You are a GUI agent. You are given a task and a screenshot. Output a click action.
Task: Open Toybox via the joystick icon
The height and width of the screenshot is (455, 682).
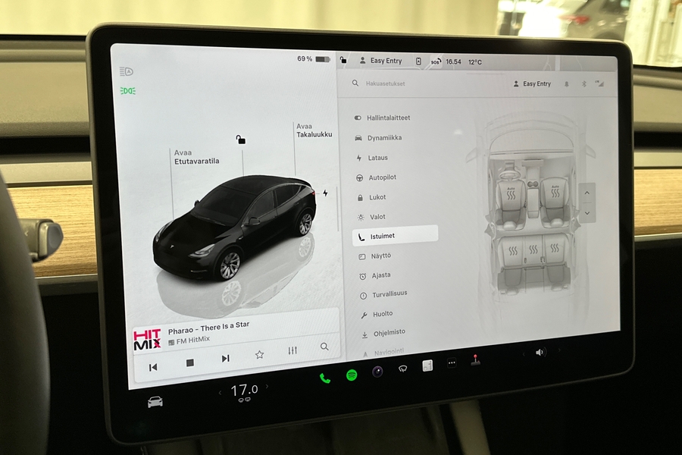click(476, 362)
